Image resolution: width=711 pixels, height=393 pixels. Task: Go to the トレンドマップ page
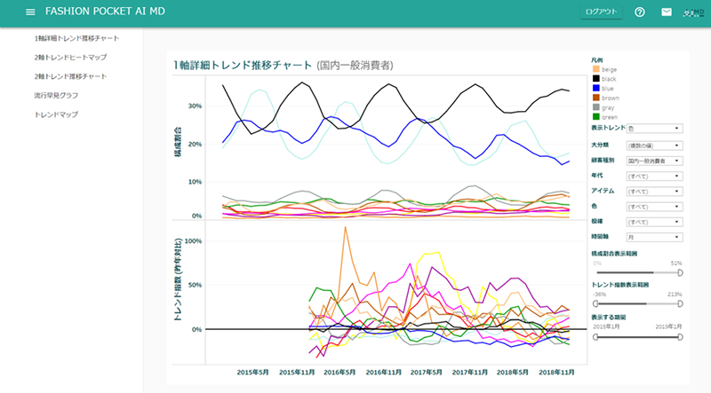coord(56,115)
